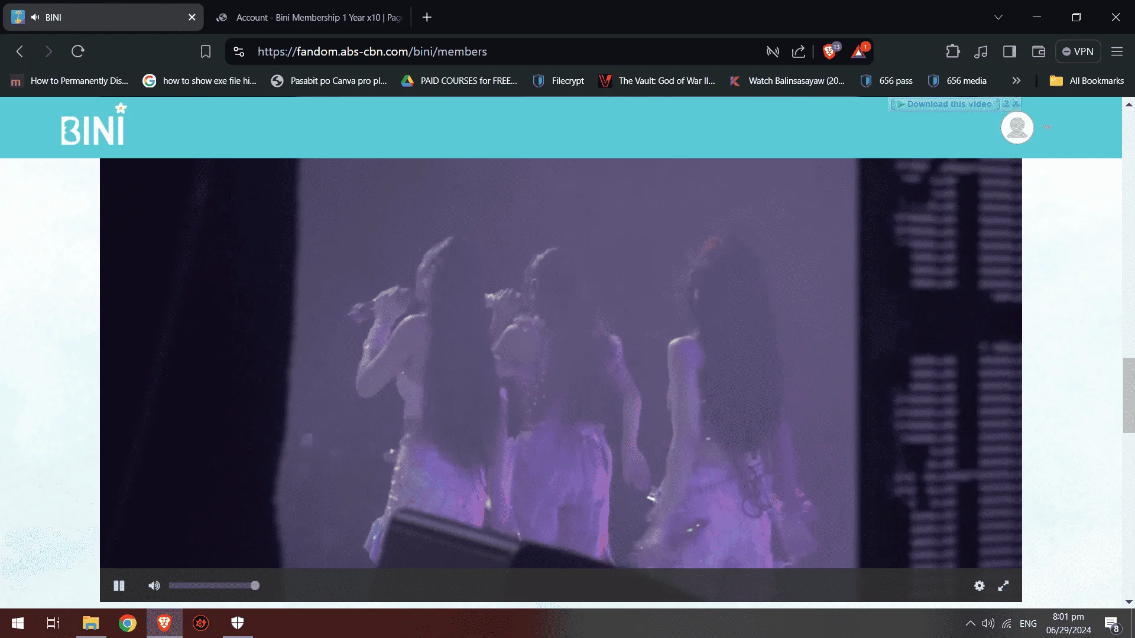
Task: Switch to the BINI tab
Action: coord(103,17)
